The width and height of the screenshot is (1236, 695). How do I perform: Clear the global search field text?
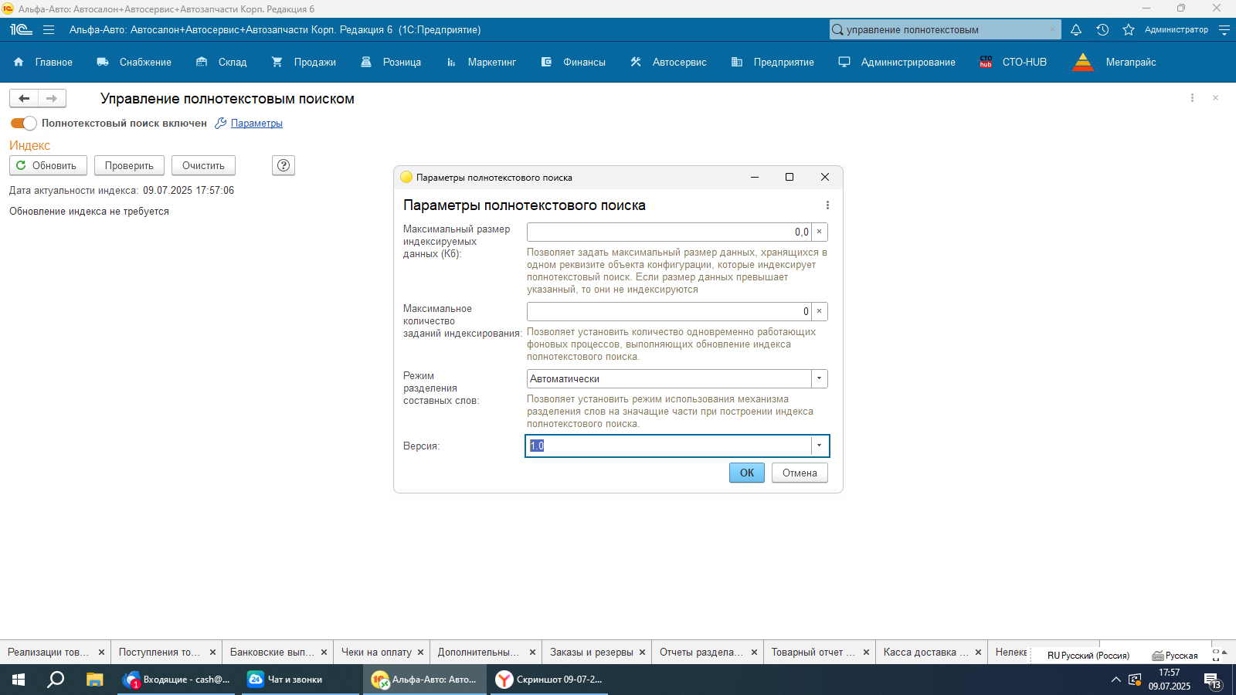click(x=1052, y=29)
